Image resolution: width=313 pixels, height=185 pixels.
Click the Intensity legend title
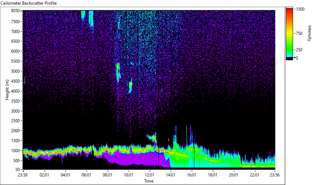tap(309, 33)
